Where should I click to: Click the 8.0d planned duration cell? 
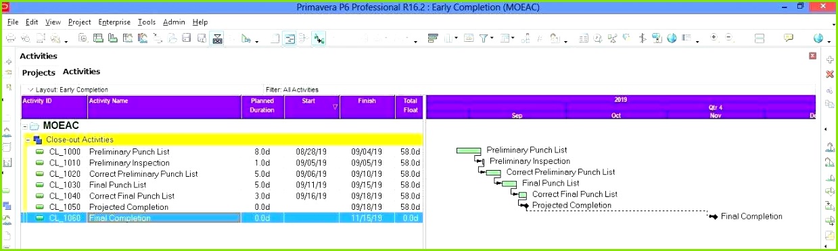262,152
